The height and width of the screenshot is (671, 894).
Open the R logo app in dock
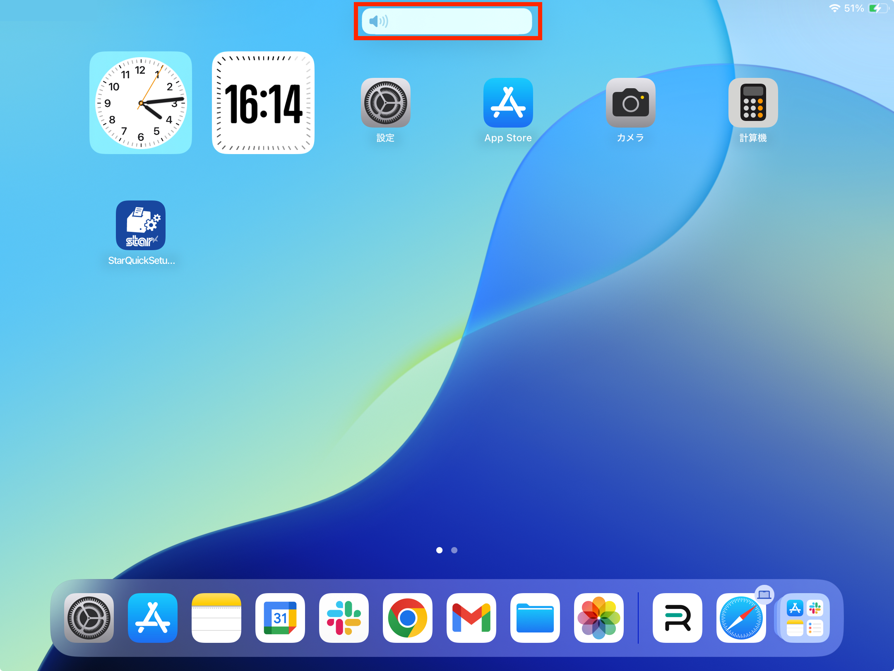[677, 618]
